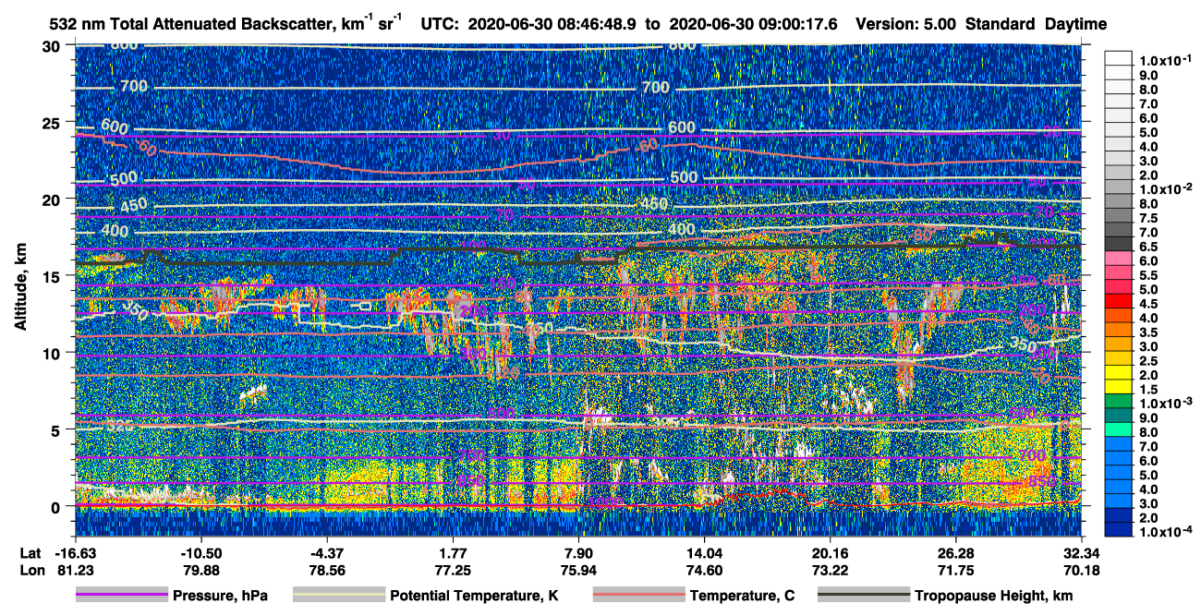Image resolution: width=1201 pixels, height=616 pixels.
Task: Select the magenta Pressure legend line
Action: (x=122, y=596)
